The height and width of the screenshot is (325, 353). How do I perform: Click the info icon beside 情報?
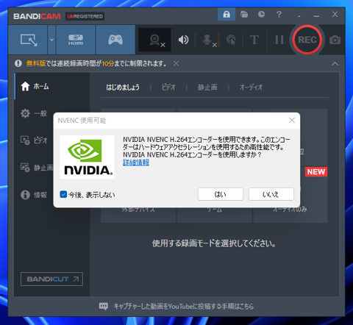25,195
